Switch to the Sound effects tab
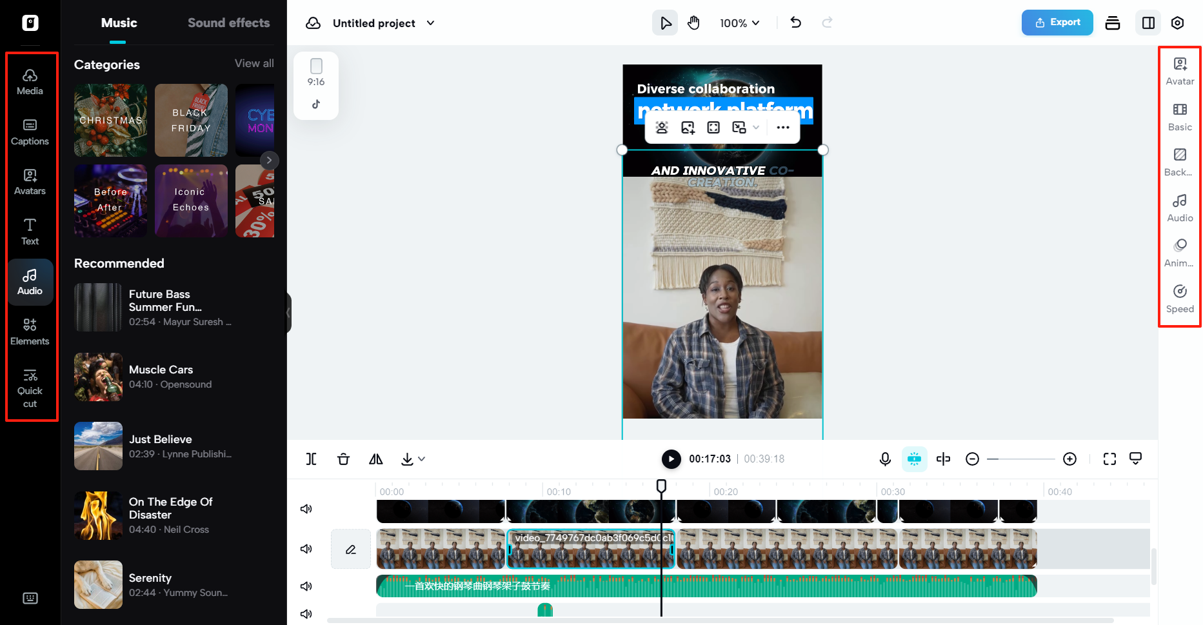 [x=228, y=23]
